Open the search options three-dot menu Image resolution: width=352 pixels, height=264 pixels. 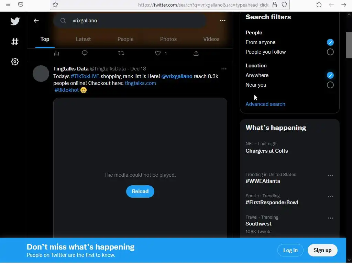click(x=223, y=21)
